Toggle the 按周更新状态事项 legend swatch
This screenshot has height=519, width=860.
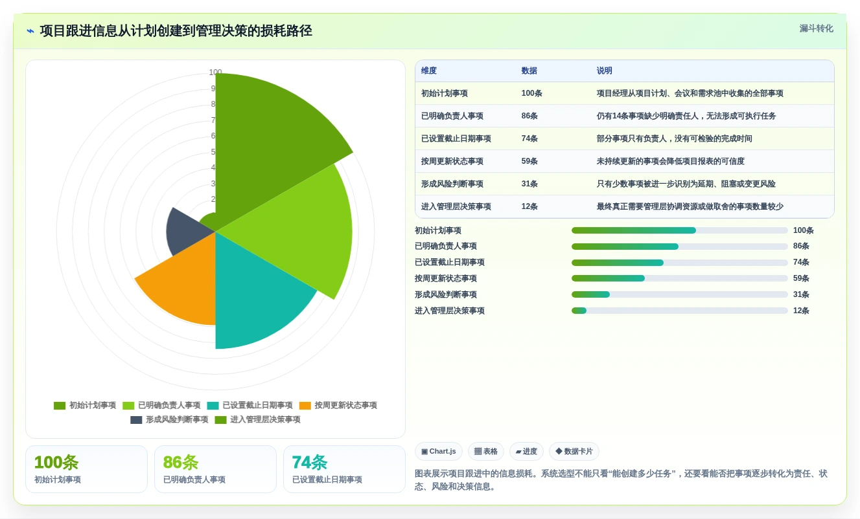(x=305, y=406)
